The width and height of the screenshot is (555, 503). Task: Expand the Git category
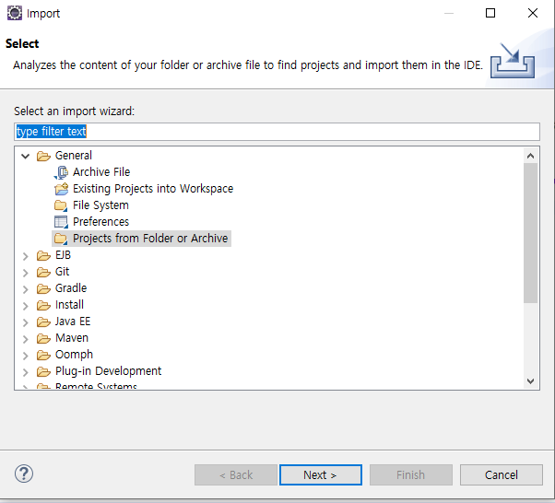pos(26,273)
